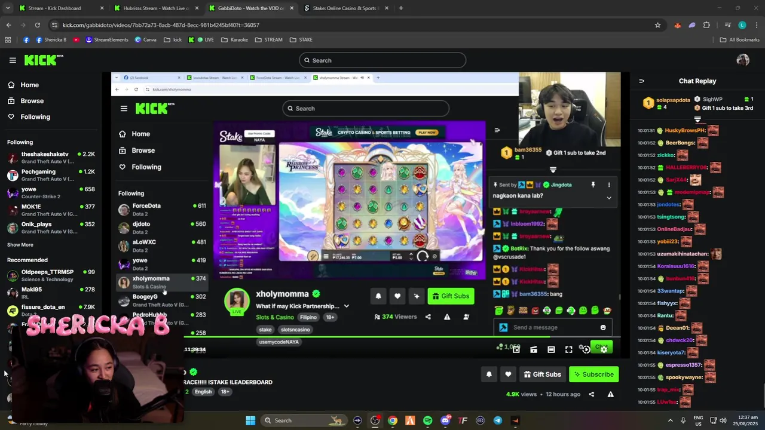Click the video progress bar
Viewport: 765px width, 430px height.
366,337
